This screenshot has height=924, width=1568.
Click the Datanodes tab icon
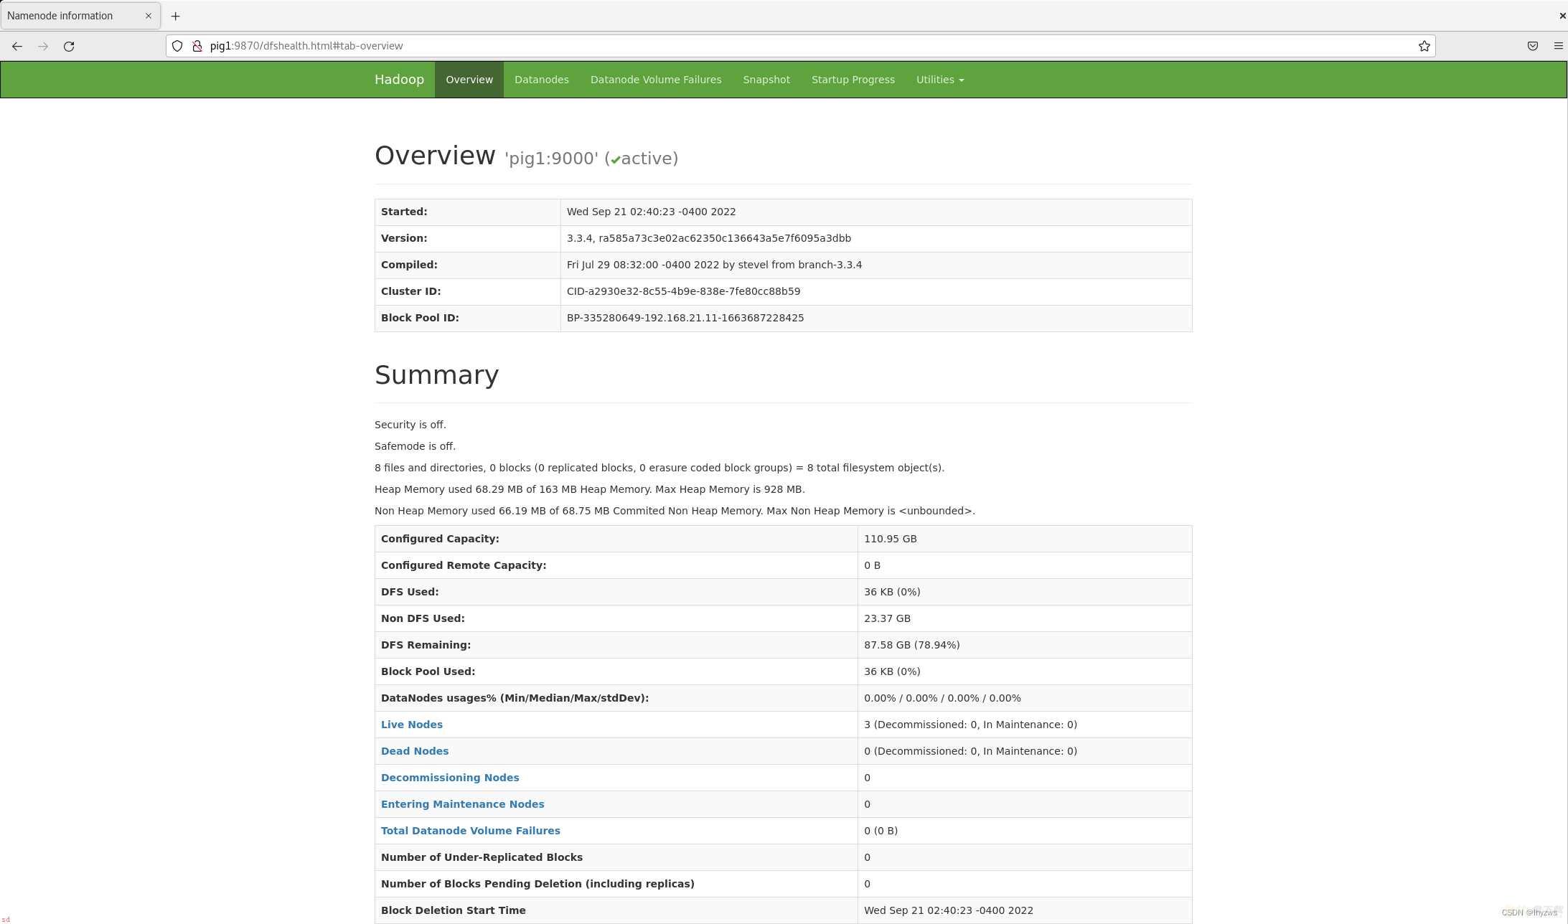541,79
